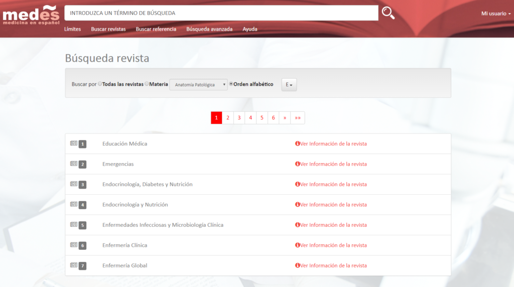Click the journal icon beside Enfermería Clínica
Image resolution: width=514 pixels, height=287 pixels.
(74, 245)
